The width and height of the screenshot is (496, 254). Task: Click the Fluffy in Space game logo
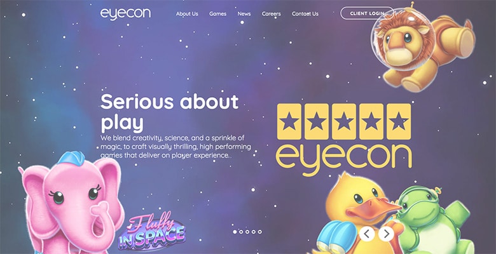tap(152, 231)
